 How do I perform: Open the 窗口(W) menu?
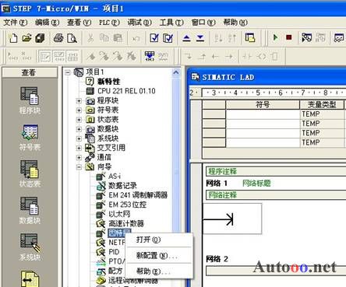pos(203,23)
